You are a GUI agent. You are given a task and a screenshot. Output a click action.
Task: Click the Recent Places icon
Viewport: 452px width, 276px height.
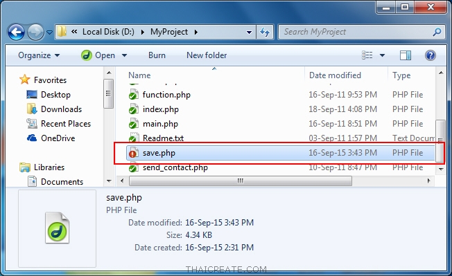pyautogui.click(x=32, y=124)
